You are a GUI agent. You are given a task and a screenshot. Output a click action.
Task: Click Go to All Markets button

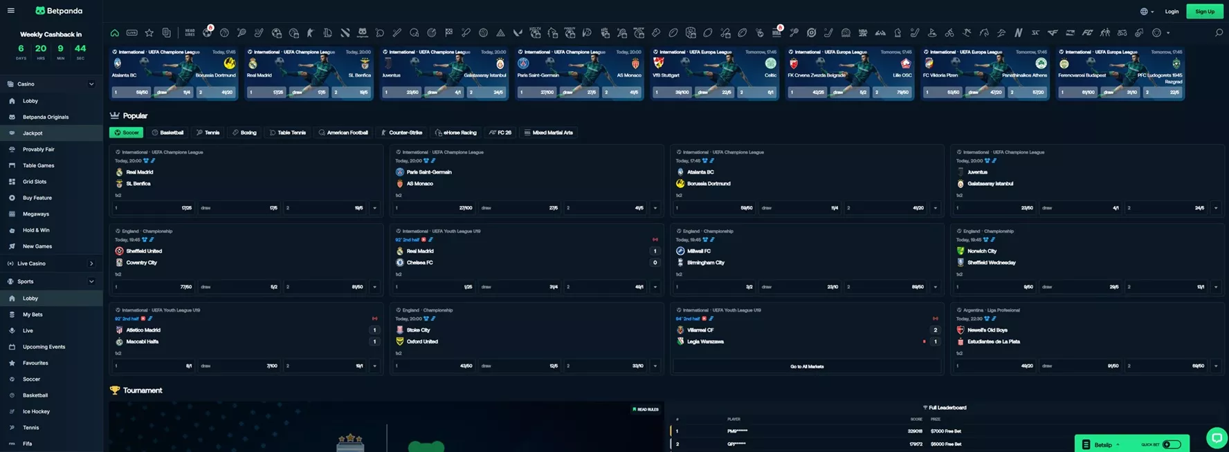point(807,366)
